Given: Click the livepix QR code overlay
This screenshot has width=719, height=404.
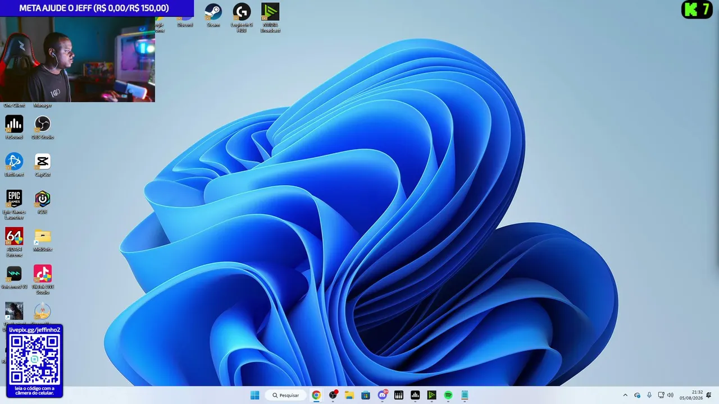Looking at the screenshot, I should coord(34,359).
